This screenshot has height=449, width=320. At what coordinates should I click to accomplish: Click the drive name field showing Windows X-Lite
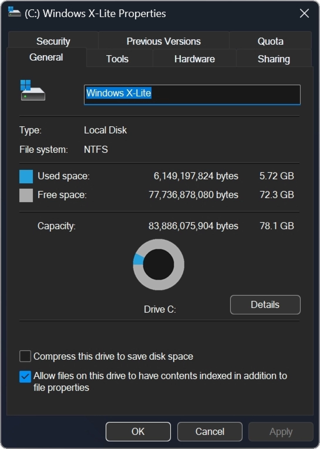pyautogui.click(x=192, y=95)
